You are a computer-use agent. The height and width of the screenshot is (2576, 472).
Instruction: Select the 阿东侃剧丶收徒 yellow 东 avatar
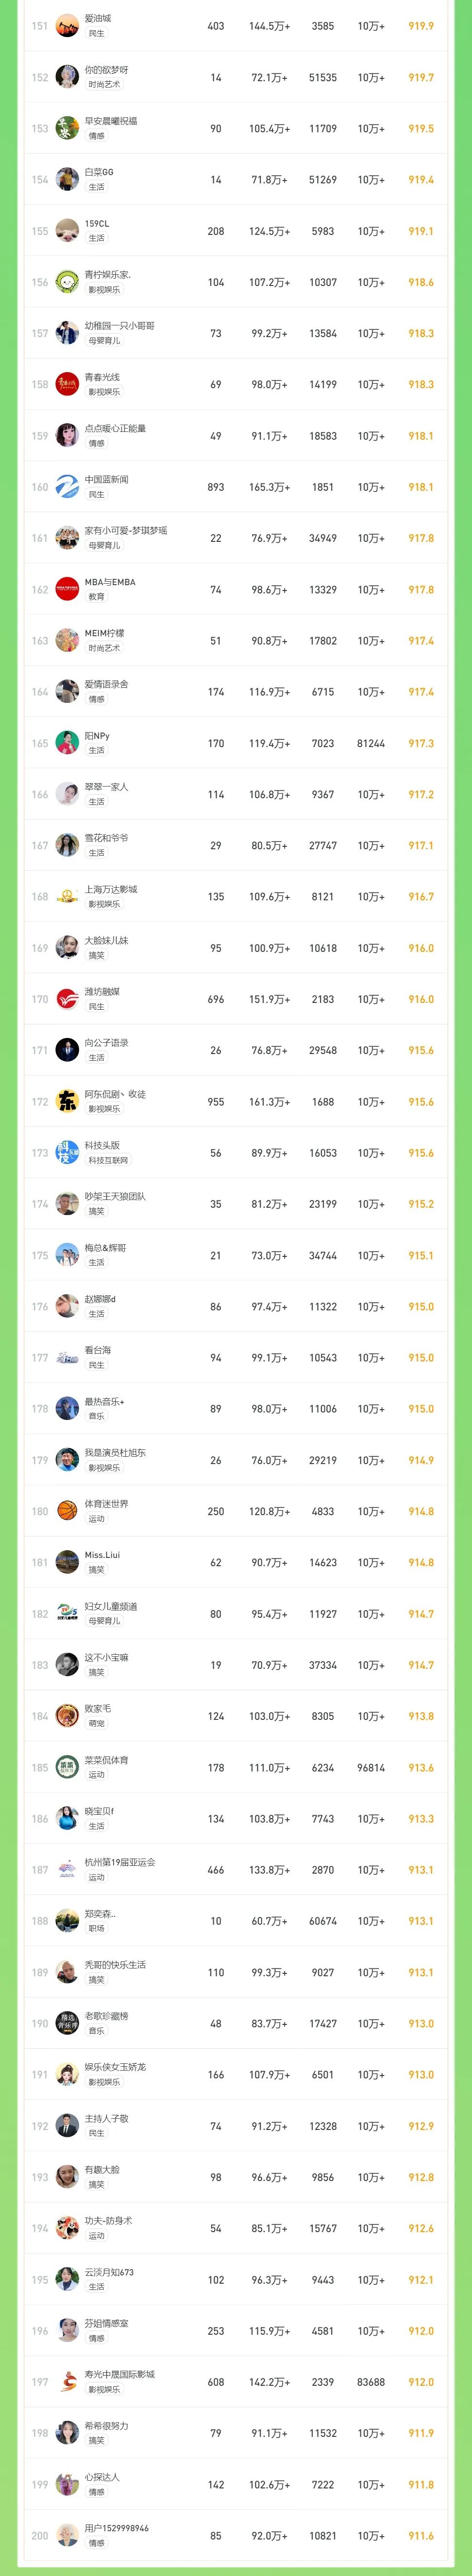tap(67, 1102)
